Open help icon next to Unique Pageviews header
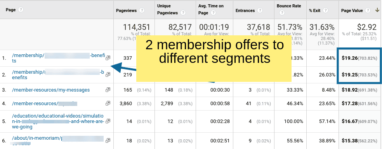Viewport: 382px width, 149px height. 183,13
